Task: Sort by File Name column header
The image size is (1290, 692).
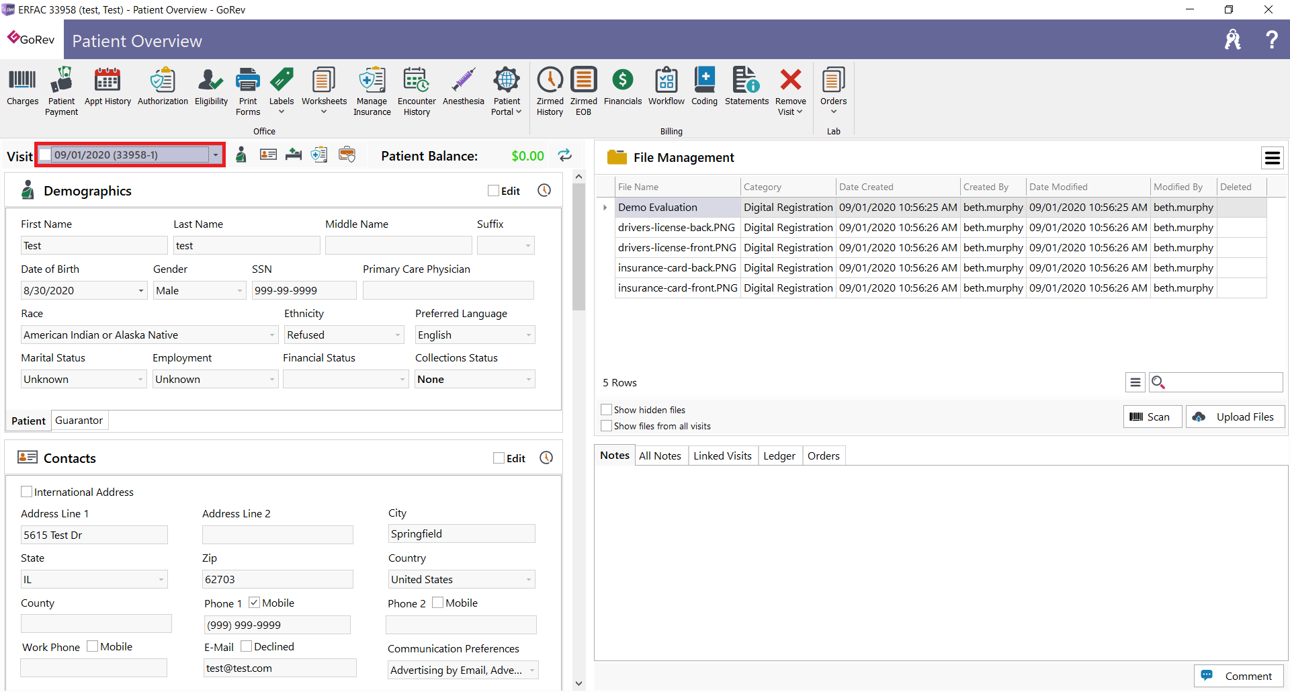Action: (677, 187)
